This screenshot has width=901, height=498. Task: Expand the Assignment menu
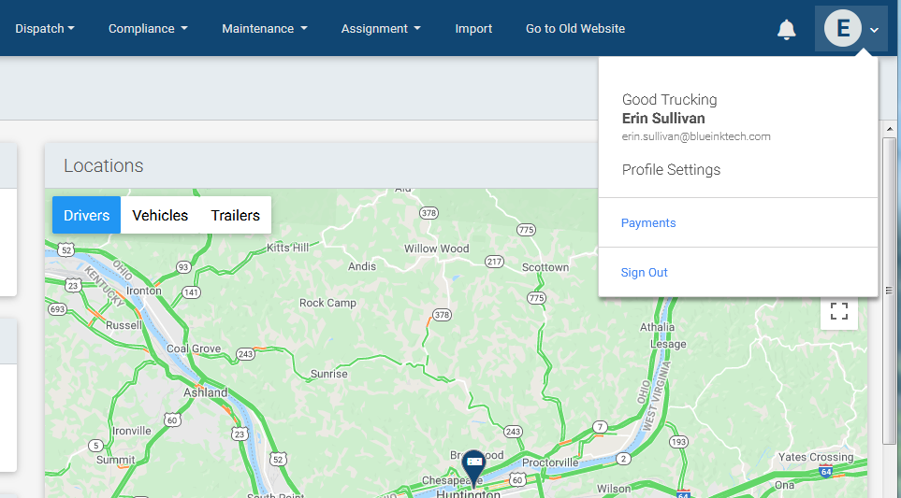(x=381, y=29)
